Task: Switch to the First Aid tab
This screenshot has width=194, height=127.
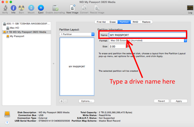Action: [x=101, y=22]
